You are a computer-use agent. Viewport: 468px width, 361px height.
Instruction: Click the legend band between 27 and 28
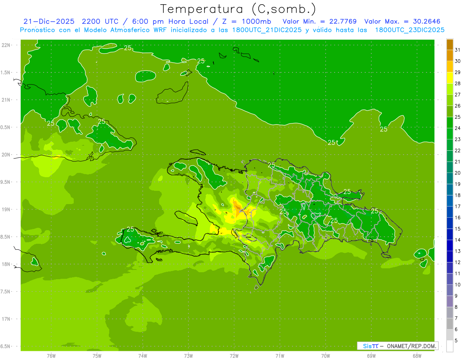(450, 89)
